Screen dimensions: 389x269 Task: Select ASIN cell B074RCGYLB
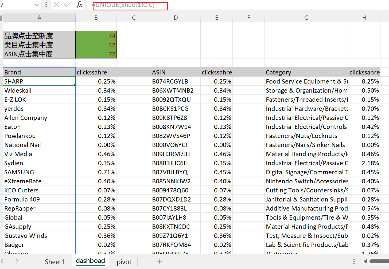coord(176,81)
